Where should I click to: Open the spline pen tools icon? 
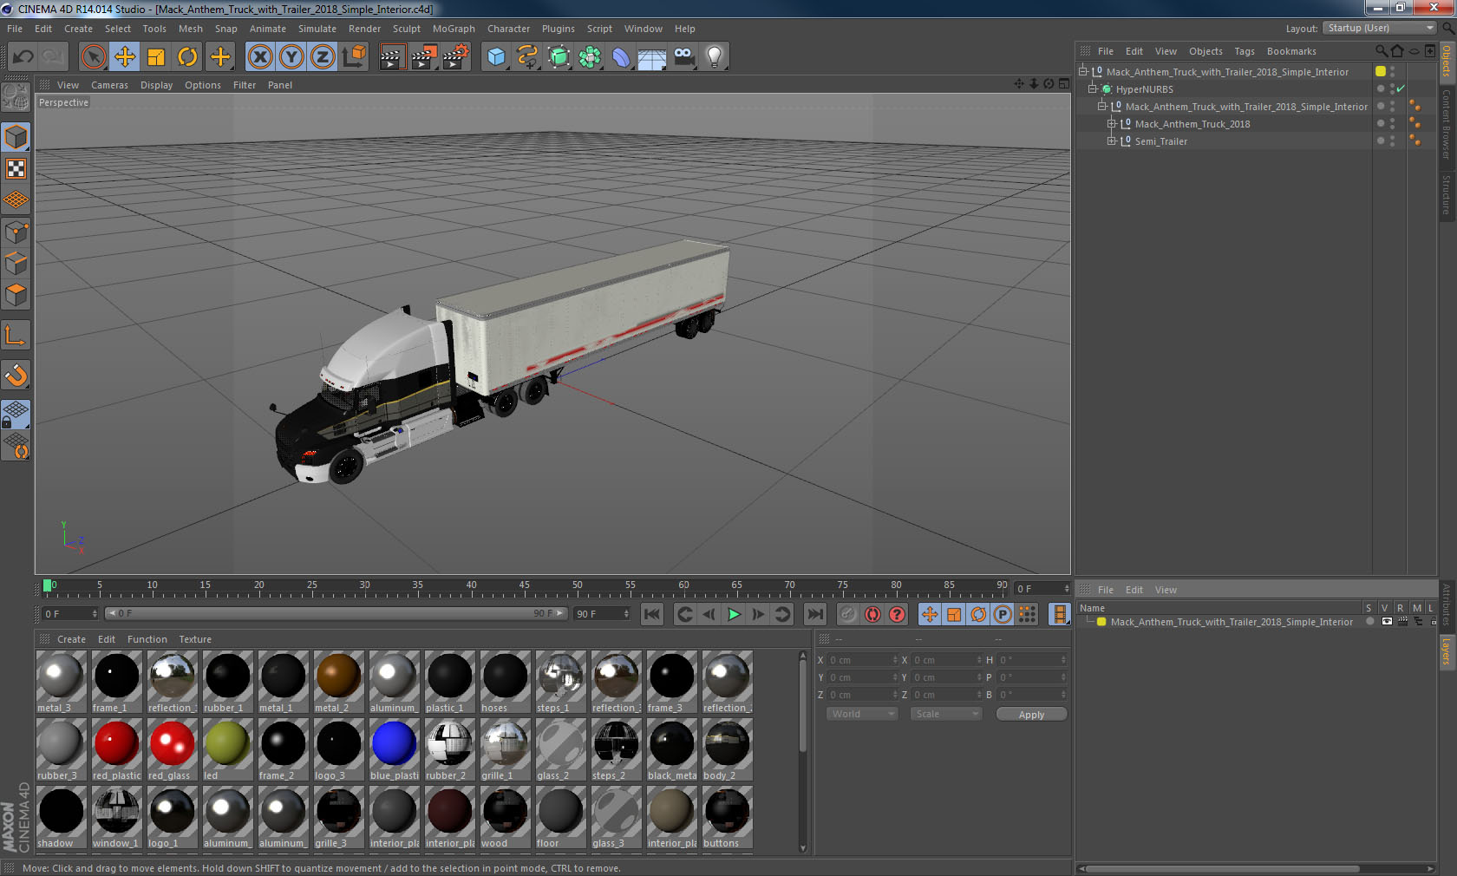point(527,57)
